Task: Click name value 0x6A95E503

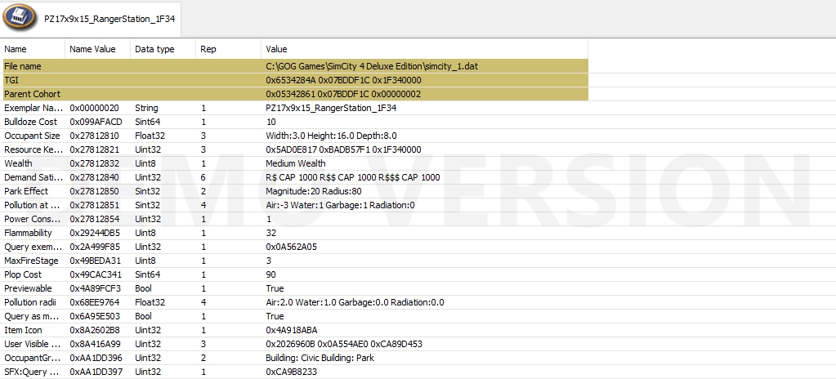Action: coord(95,315)
